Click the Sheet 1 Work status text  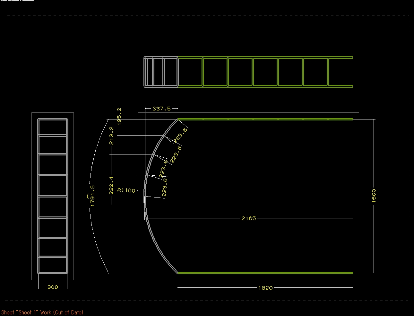click(42, 312)
